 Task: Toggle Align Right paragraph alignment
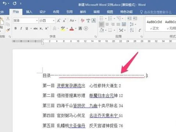tap(113, 24)
